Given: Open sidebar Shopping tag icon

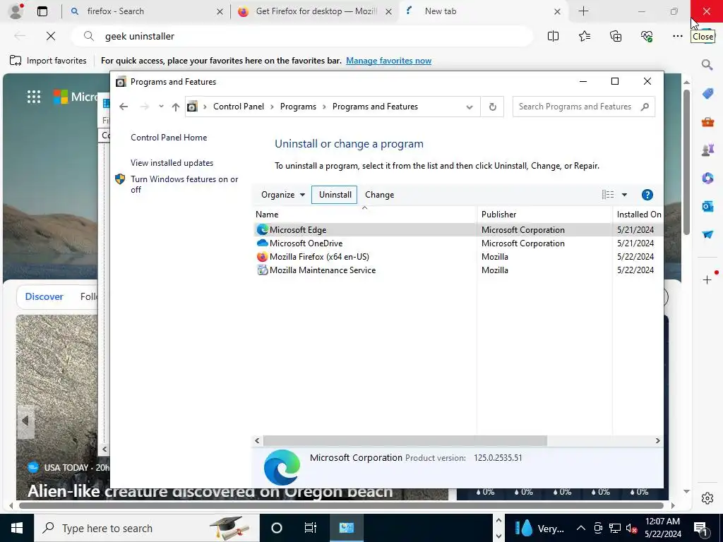Looking at the screenshot, I should pyautogui.click(x=707, y=94).
